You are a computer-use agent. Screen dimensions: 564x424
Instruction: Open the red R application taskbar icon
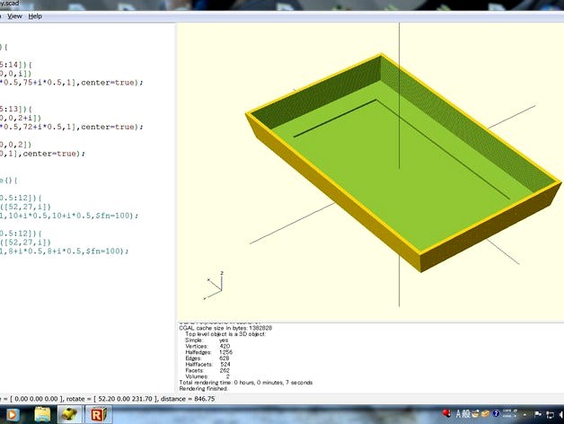[x=97, y=414]
